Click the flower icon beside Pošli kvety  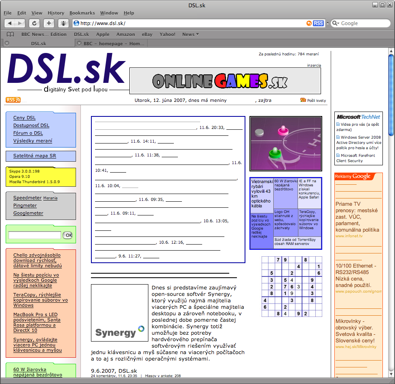pyautogui.click(x=303, y=100)
